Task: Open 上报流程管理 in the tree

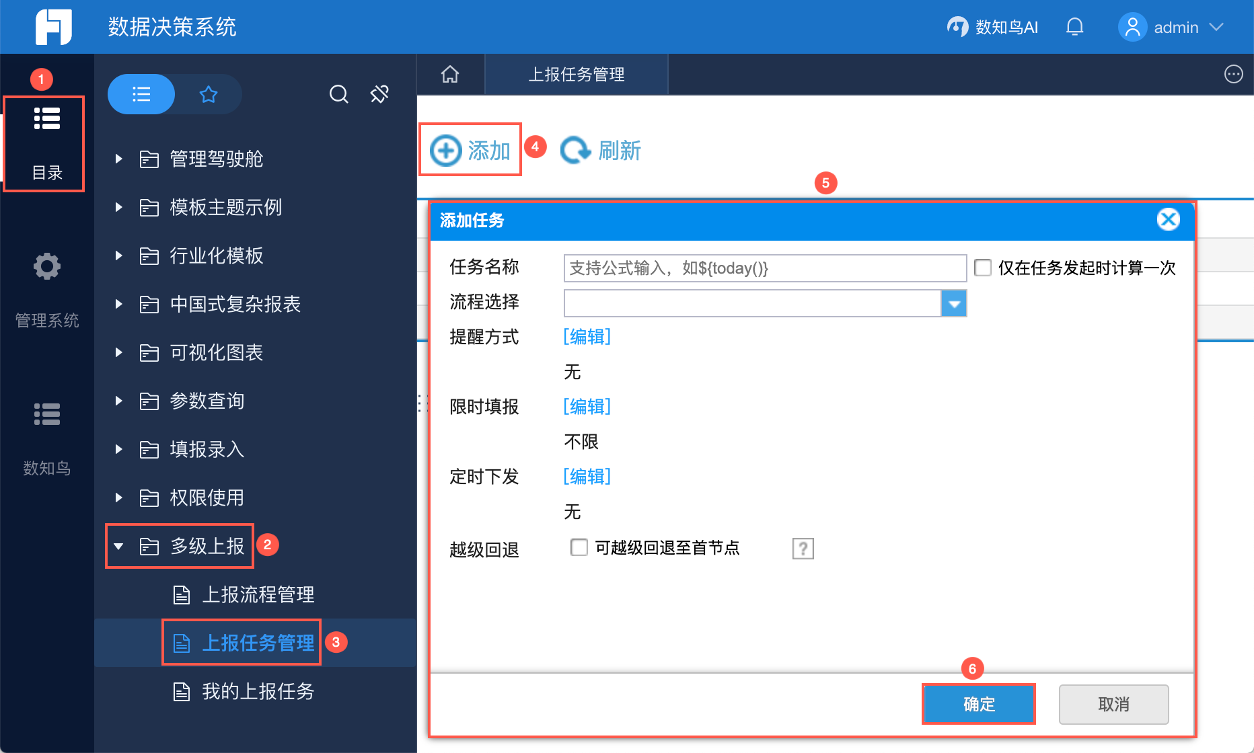Action: pyautogui.click(x=258, y=594)
